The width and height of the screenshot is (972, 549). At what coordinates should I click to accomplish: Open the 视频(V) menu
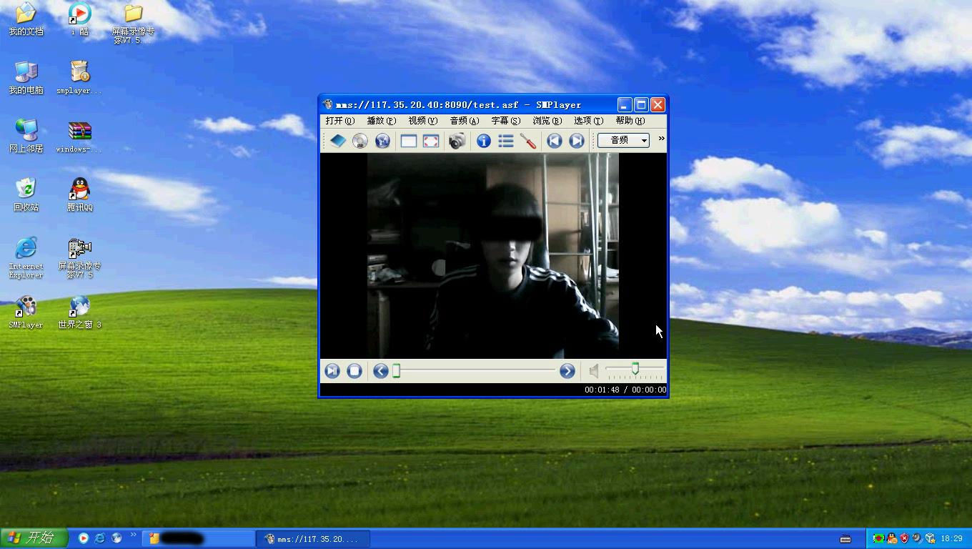(422, 121)
